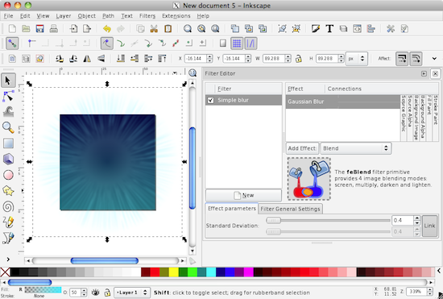Paste from clipboard icon
The image size is (443, 299).
click(168, 28)
